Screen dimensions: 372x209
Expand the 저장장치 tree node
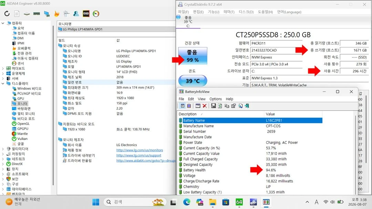pyautogui.click(x=3, y=154)
